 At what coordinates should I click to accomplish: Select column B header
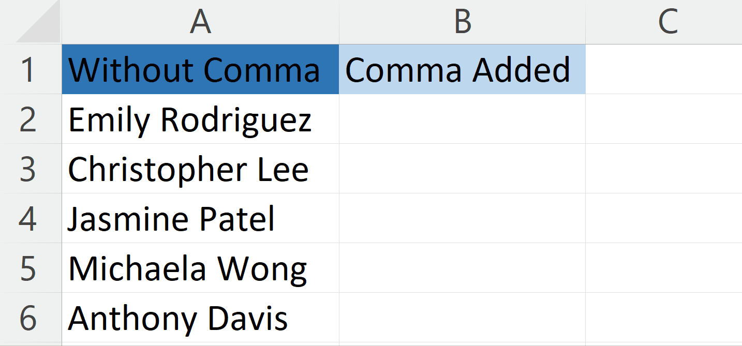click(x=462, y=23)
